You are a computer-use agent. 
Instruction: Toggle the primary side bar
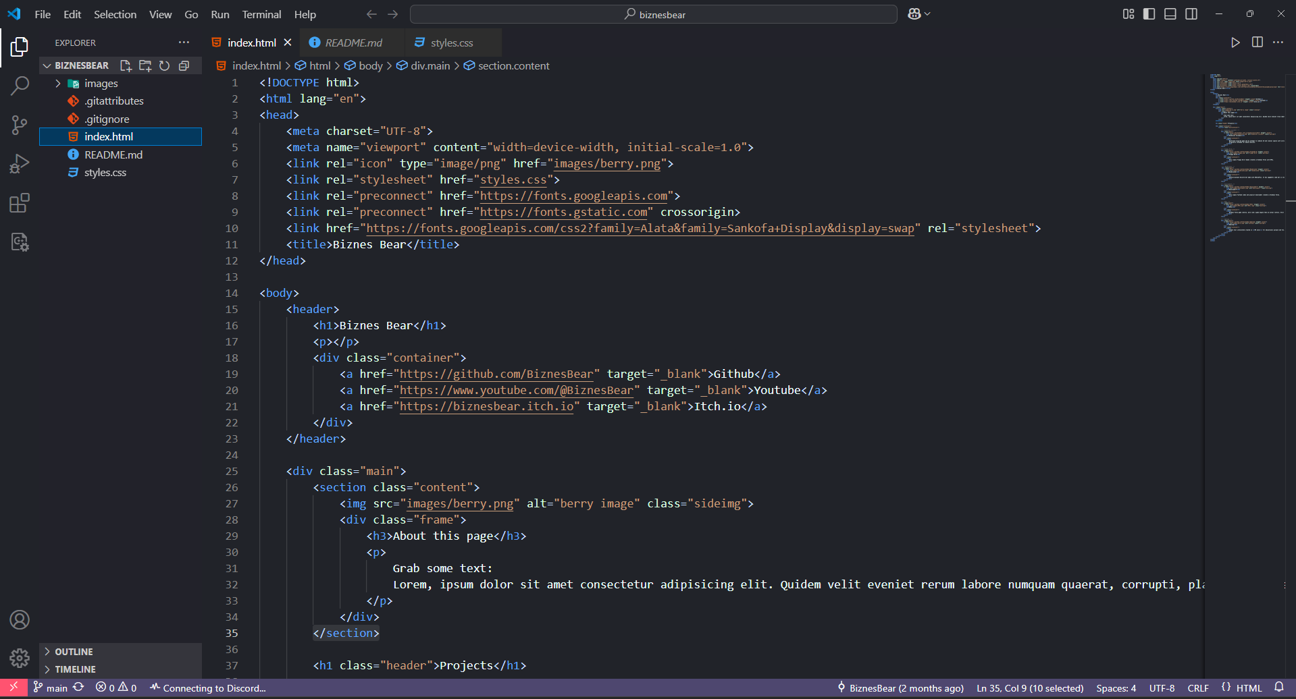click(x=1149, y=14)
